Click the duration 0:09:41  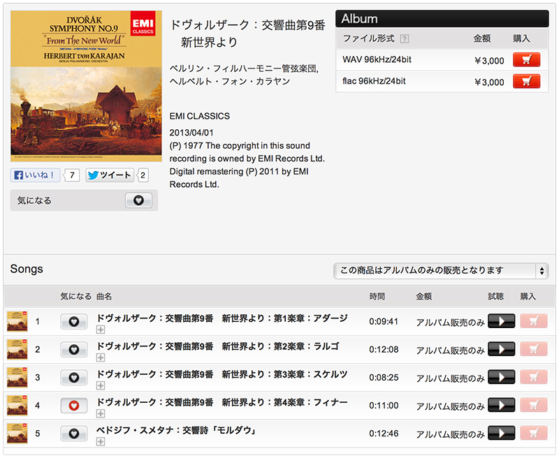pos(384,322)
